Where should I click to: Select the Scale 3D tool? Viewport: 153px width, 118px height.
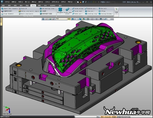(23, 9)
